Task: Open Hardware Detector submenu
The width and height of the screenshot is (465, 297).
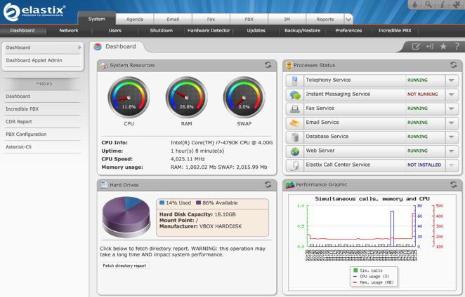Action: tap(209, 30)
